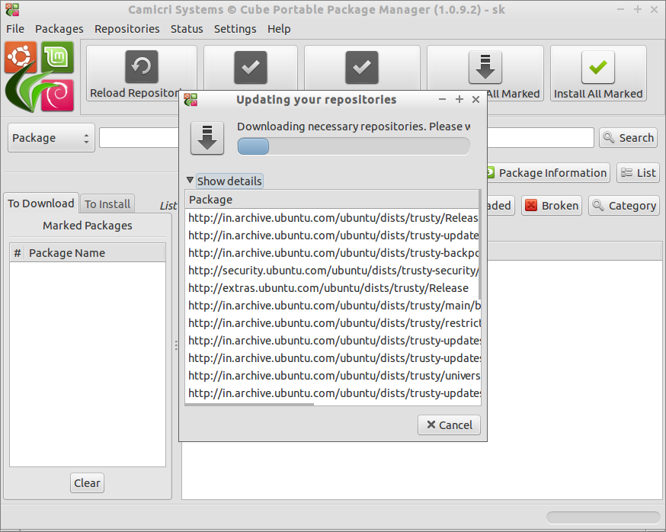Screen dimensions: 666x532
Task: Open the Category filter
Action: pyautogui.click(x=623, y=206)
